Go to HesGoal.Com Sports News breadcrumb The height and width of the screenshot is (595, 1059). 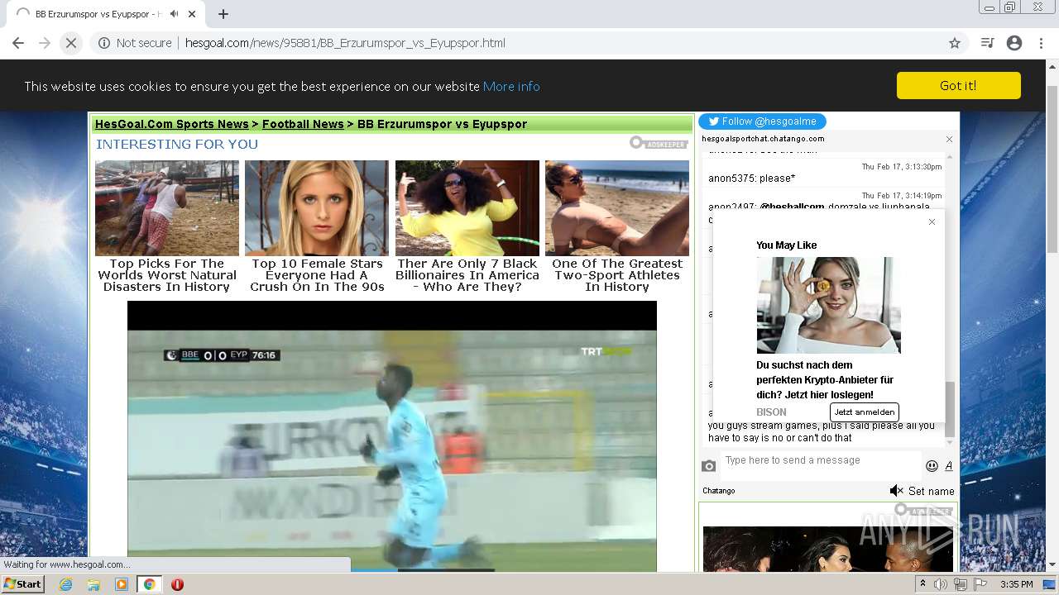click(x=171, y=124)
